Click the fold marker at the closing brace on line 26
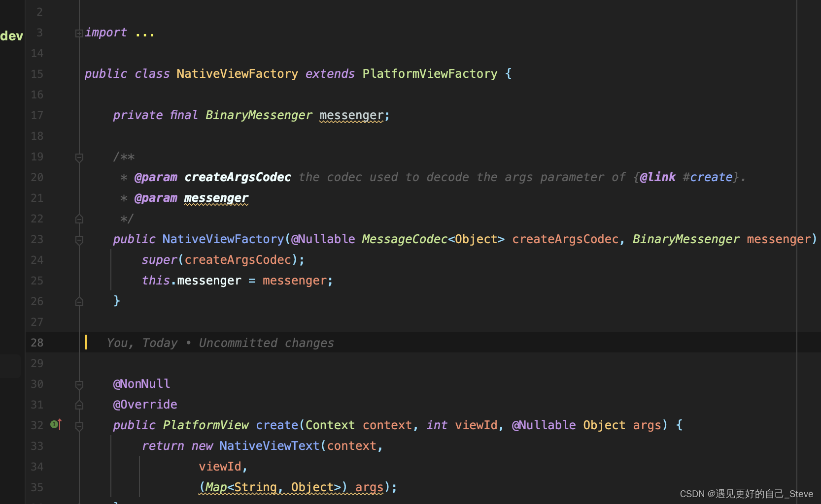The width and height of the screenshot is (821, 504). [79, 301]
